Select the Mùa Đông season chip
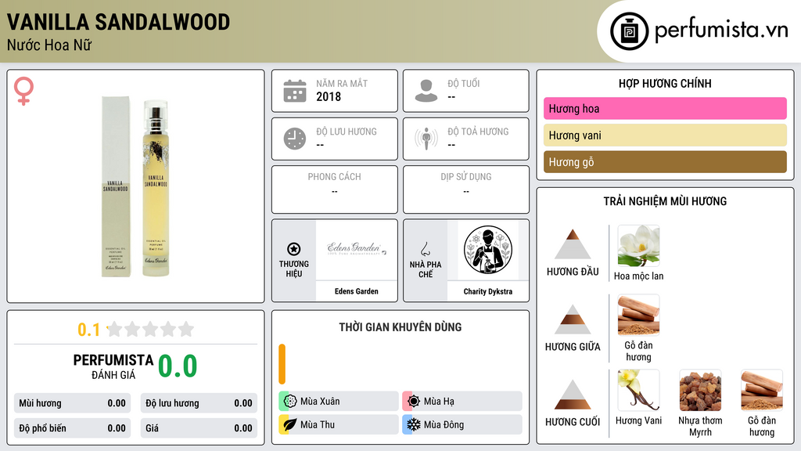The width and height of the screenshot is (801, 451). pyautogui.click(x=462, y=424)
